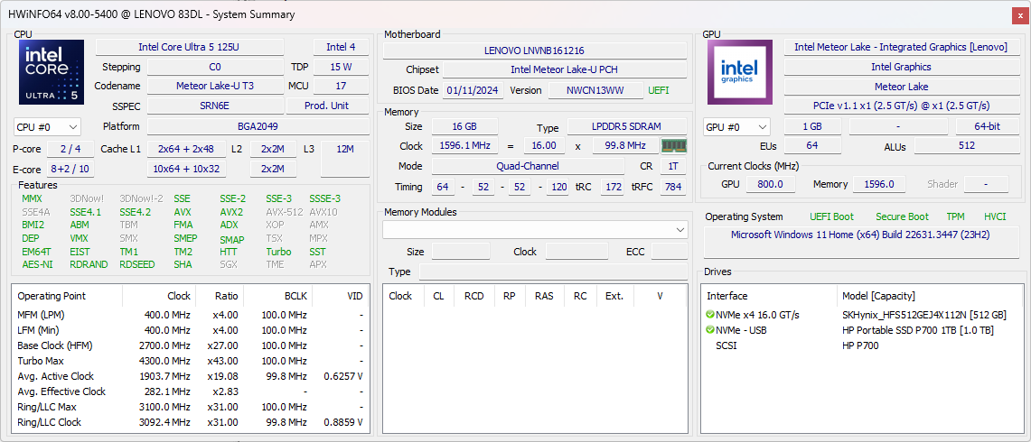This screenshot has height=442, width=1031.
Task: Click the Intel Graphics logo
Action: [x=740, y=72]
